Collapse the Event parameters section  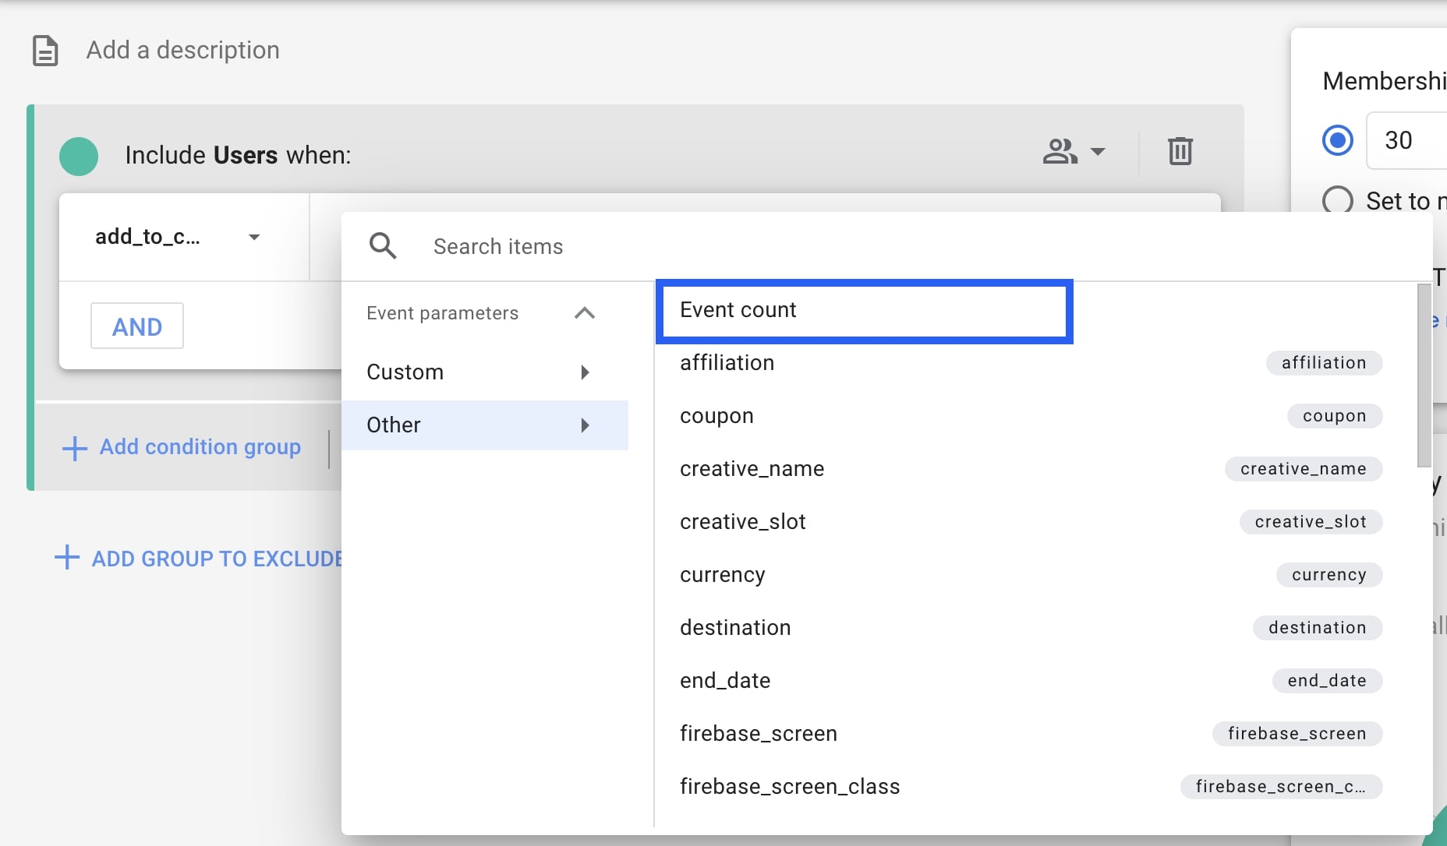pos(584,313)
